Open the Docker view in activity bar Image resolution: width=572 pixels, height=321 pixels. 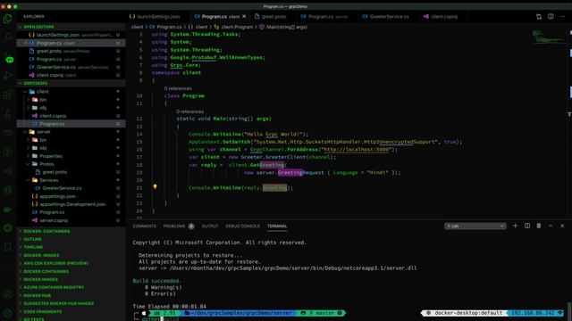click(x=8, y=210)
